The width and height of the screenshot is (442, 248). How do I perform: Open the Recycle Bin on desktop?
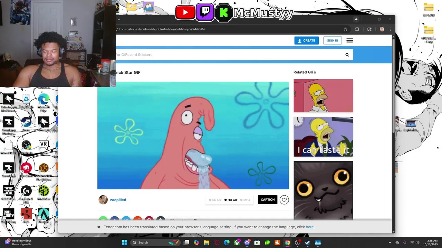(x=26, y=102)
